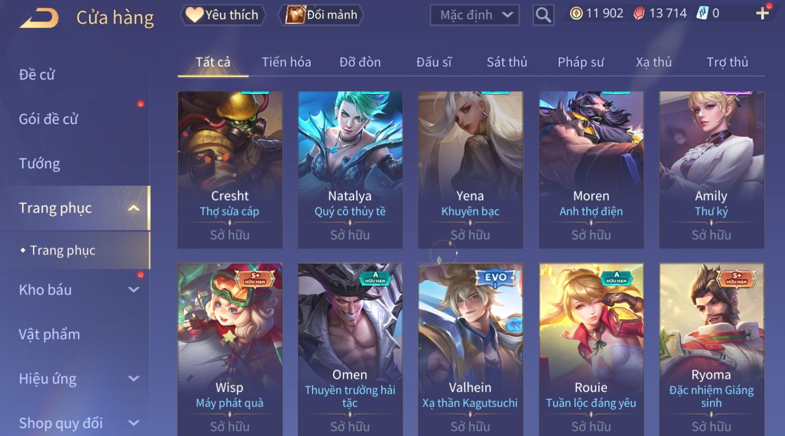The image size is (785, 436).
Task: Switch to the Sát thủ tab
Action: click(x=507, y=62)
